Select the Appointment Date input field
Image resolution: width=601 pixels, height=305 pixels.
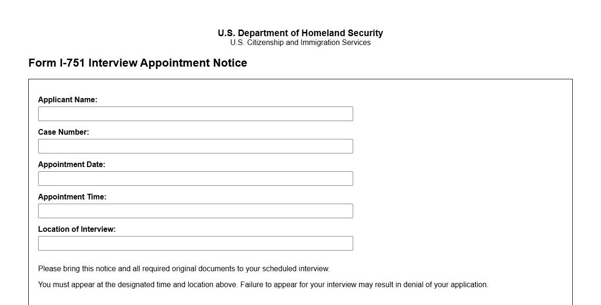pyautogui.click(x=195, y=179)
